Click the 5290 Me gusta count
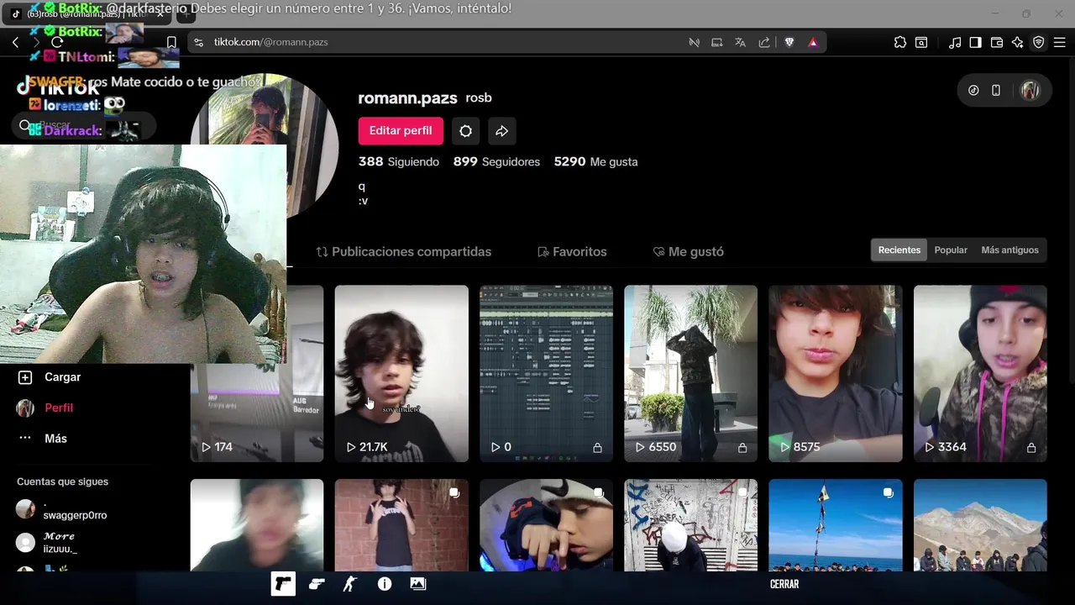1075x605 pixels. 595,161
